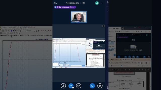Screen dimensions: 161x90
Task: Open the participants list icon
Action: (55, 3)
